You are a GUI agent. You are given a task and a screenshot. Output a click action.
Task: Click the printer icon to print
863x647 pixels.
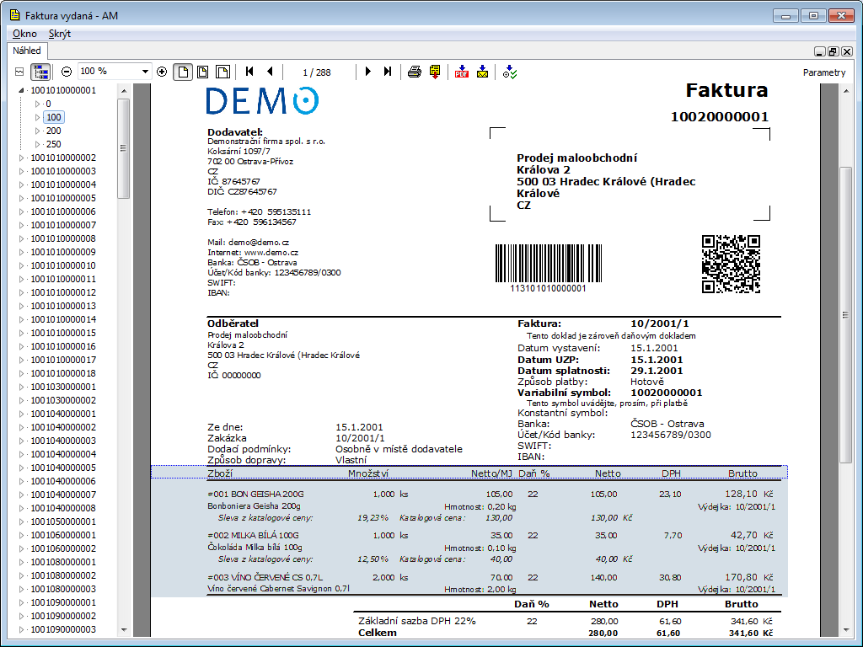point(415,72)
